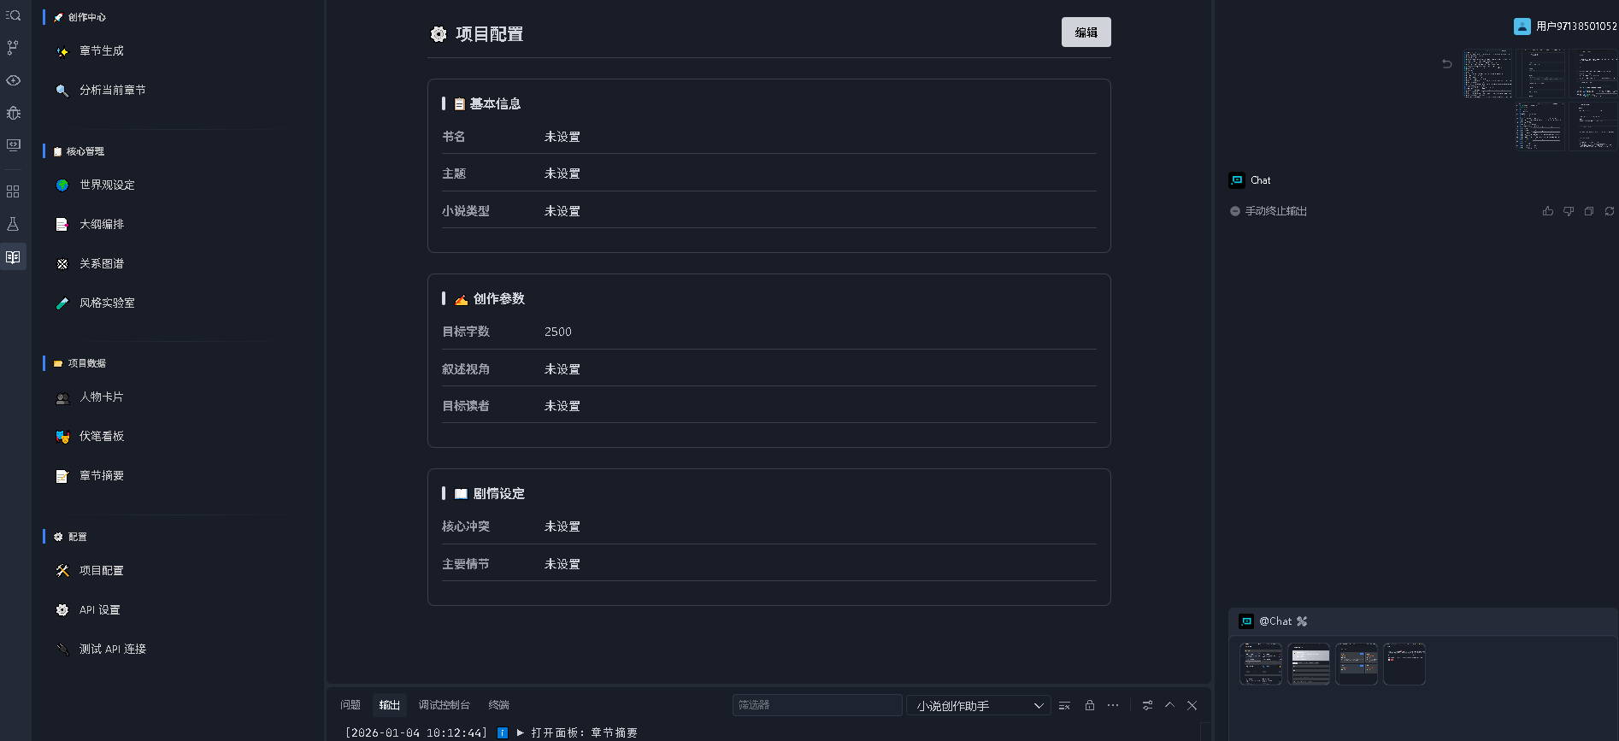Maximize the panel with the chevron up
1619x741 pixels.
pyautogui.click(x=1169, y=705)
